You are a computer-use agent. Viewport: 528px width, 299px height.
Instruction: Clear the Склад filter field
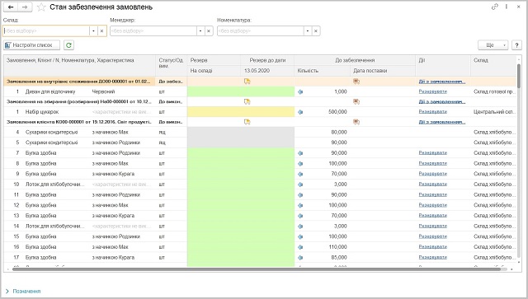101,31
